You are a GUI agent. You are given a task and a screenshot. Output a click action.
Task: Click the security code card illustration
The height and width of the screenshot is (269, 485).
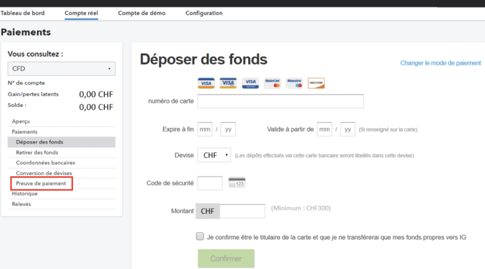238,182
